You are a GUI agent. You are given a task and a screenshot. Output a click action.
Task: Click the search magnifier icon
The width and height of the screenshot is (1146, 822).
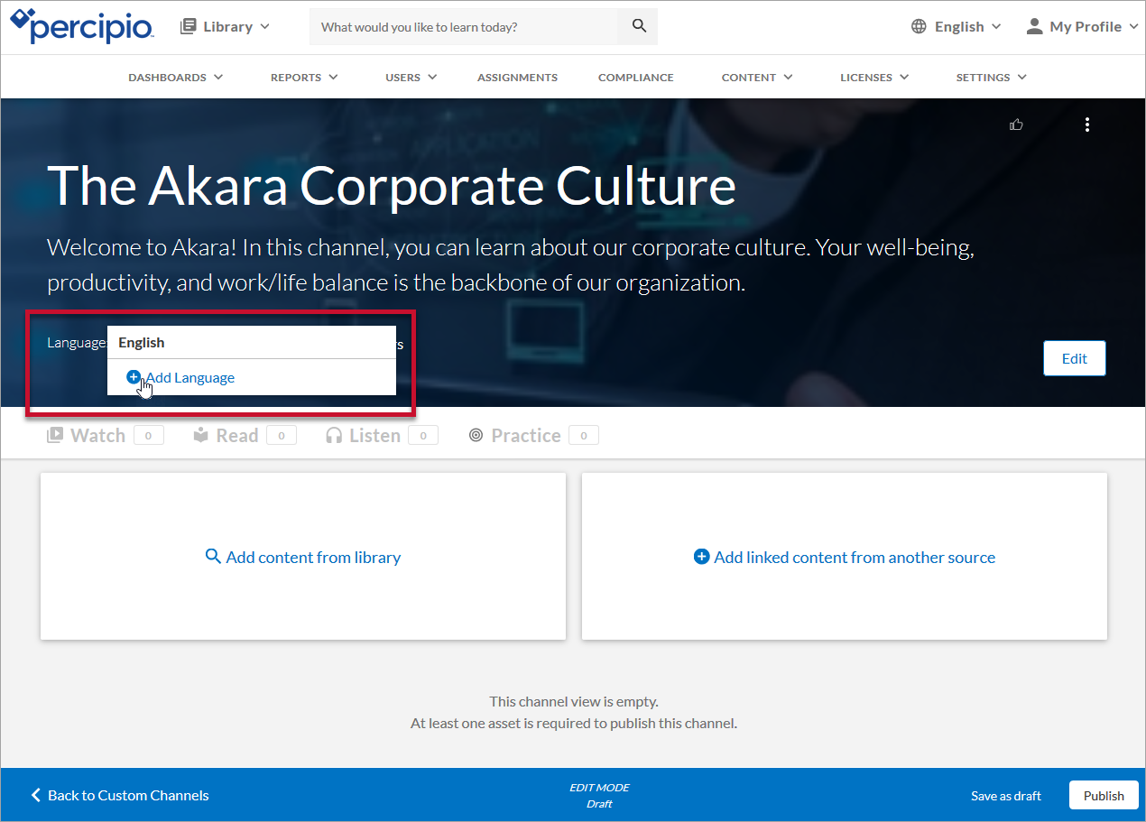tap(639, 26)
